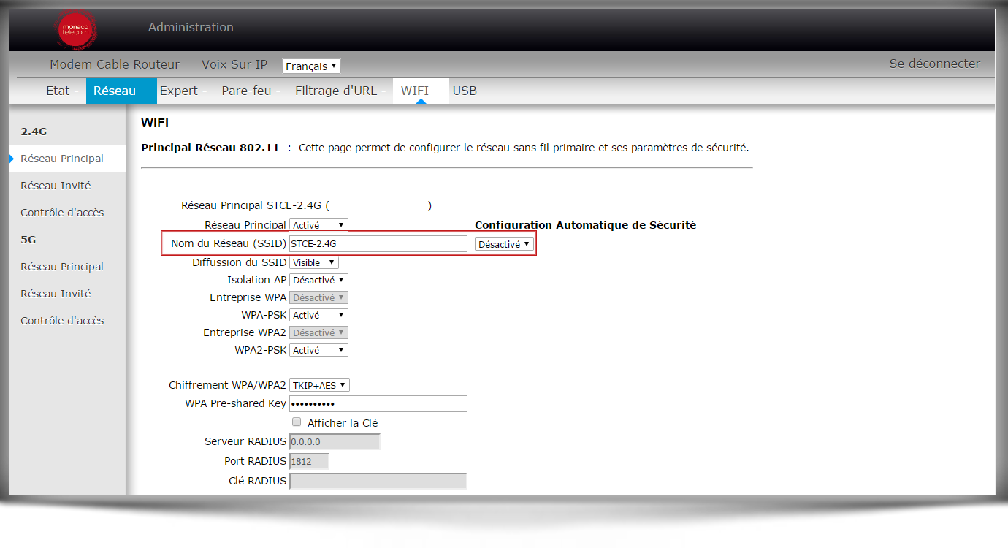
Task: Open 2.4G Contrôle d'accès in sidebar
Action: (62, 213)
